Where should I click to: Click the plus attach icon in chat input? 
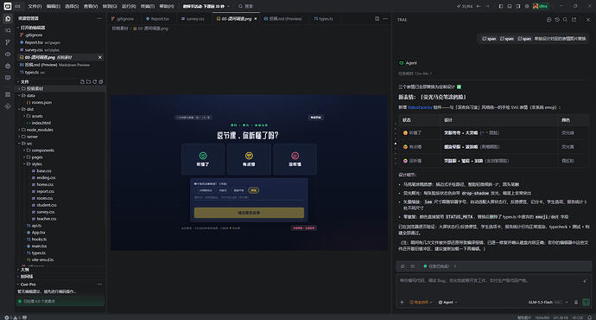[x=403, y=302]
